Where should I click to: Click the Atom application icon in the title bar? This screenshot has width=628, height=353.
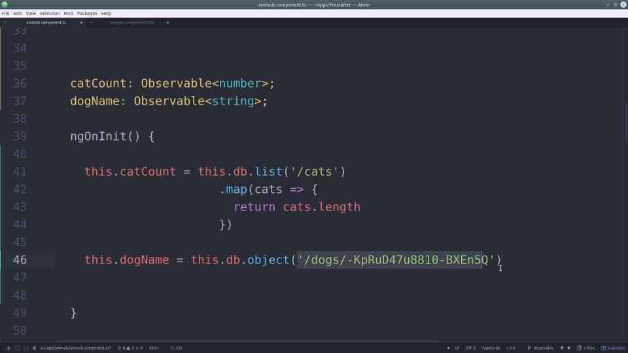tap(5, 5)
